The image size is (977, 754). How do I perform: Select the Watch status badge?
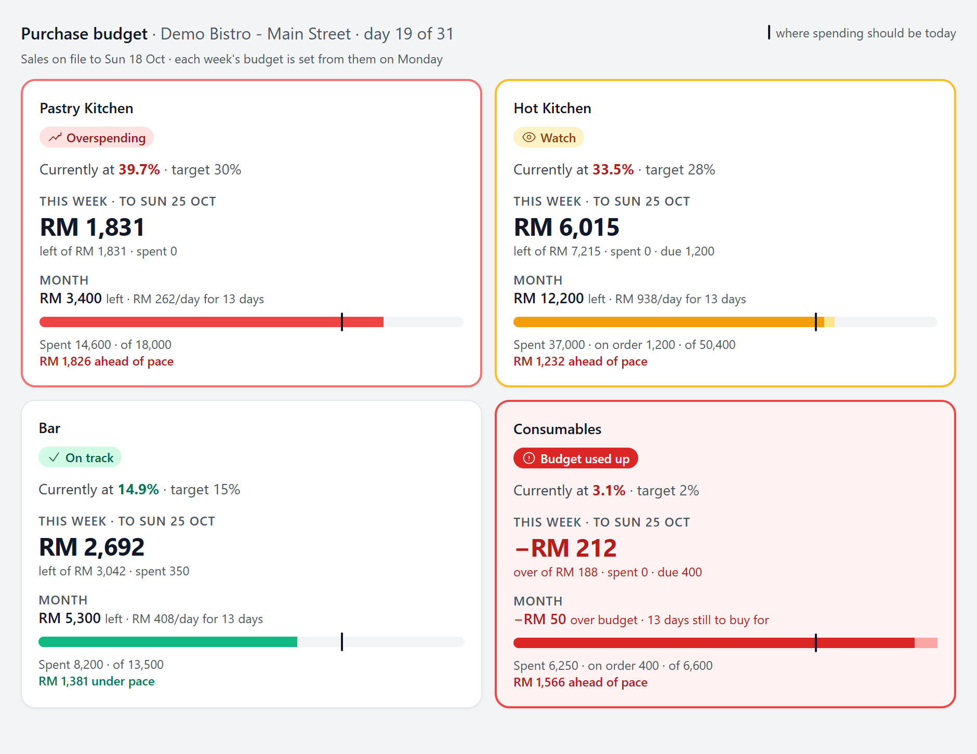(x=549, y=138)
